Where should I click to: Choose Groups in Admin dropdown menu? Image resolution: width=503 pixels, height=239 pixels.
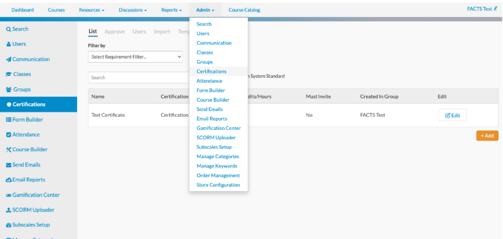tap(204, 62)
